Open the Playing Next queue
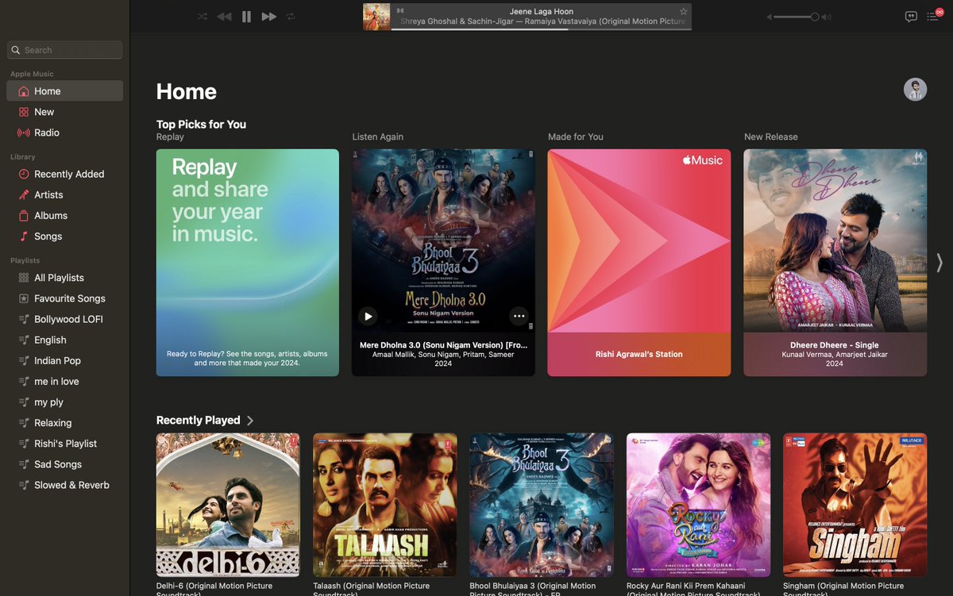Screen dimensions: 953x596 933,17
